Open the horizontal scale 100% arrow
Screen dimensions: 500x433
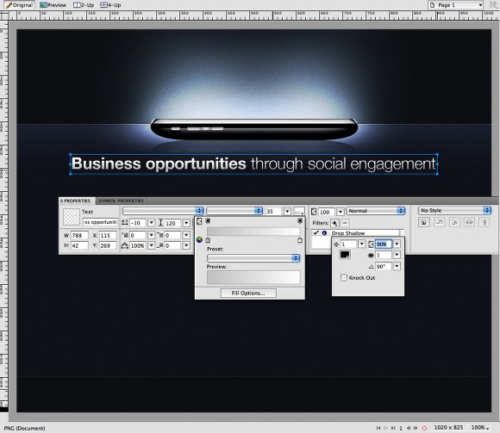click(152, 245)
